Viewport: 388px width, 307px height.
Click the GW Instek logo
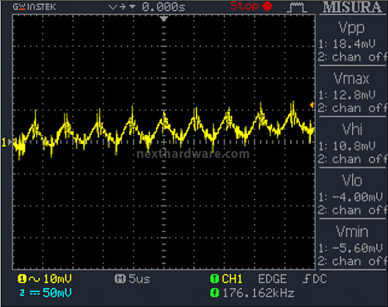click(x=34, y=7)
